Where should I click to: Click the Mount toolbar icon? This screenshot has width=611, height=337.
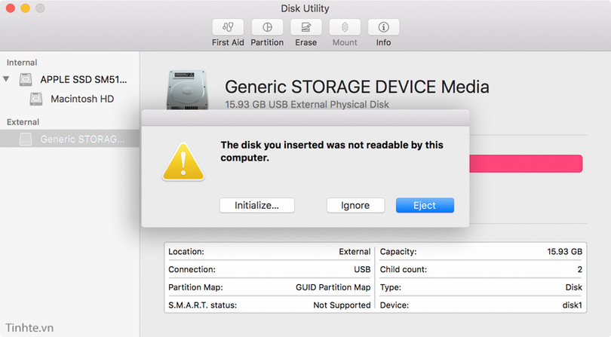click(x=345, y=27)
